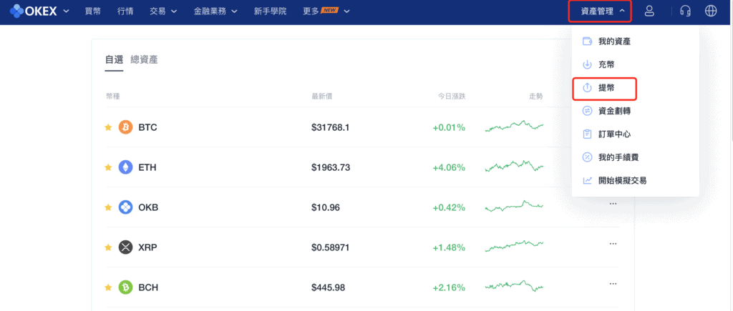Click the ETH price $1963.73
The height and width of the screenshot is (311, 733).
coord(331,167)
